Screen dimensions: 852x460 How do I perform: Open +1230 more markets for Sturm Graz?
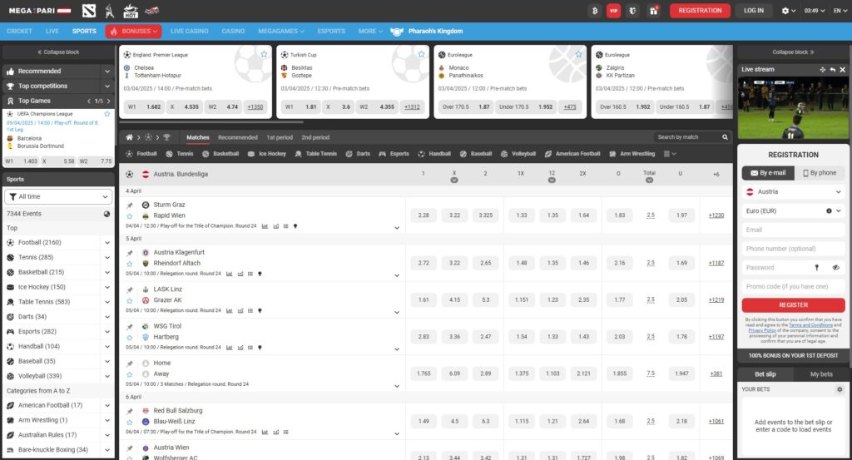click(716, 215)
